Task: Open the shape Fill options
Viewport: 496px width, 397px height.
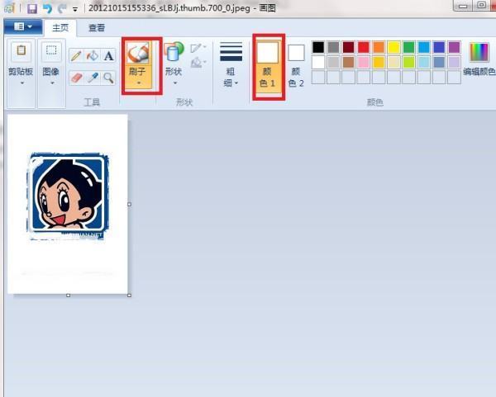Action: pos(198,62)
